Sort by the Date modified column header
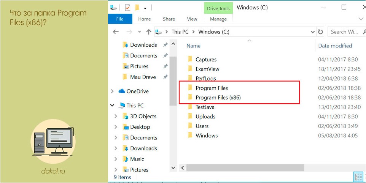The width and height of the screenshot is (366, 183). (x=335, y=46)
